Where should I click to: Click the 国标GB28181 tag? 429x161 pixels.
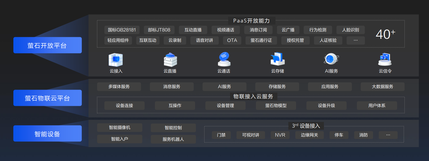click(122, 30)
